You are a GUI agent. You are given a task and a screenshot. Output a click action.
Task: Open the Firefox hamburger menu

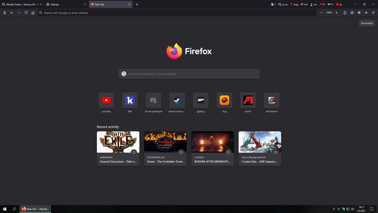pyautogui.click(x=373, y=13)
